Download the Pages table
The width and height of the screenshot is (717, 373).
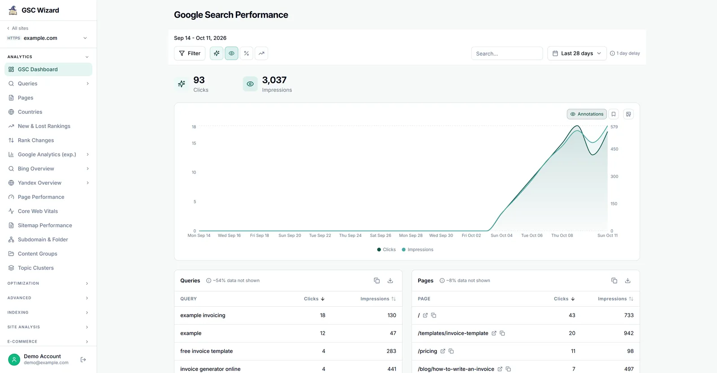628,281
